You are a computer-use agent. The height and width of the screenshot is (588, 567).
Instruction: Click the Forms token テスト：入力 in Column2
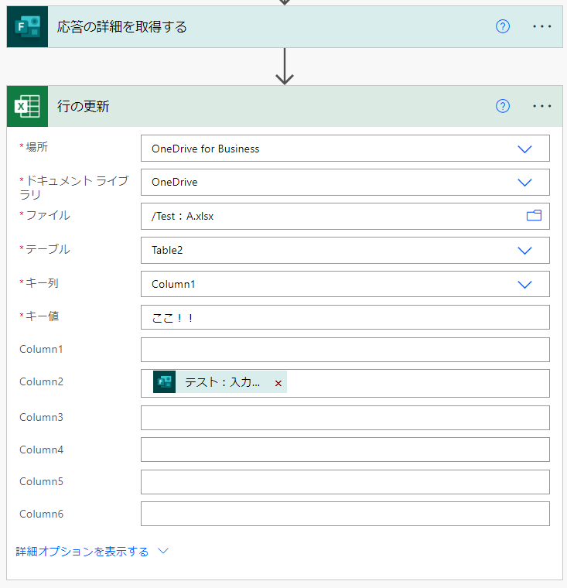[x=220, y=382]
